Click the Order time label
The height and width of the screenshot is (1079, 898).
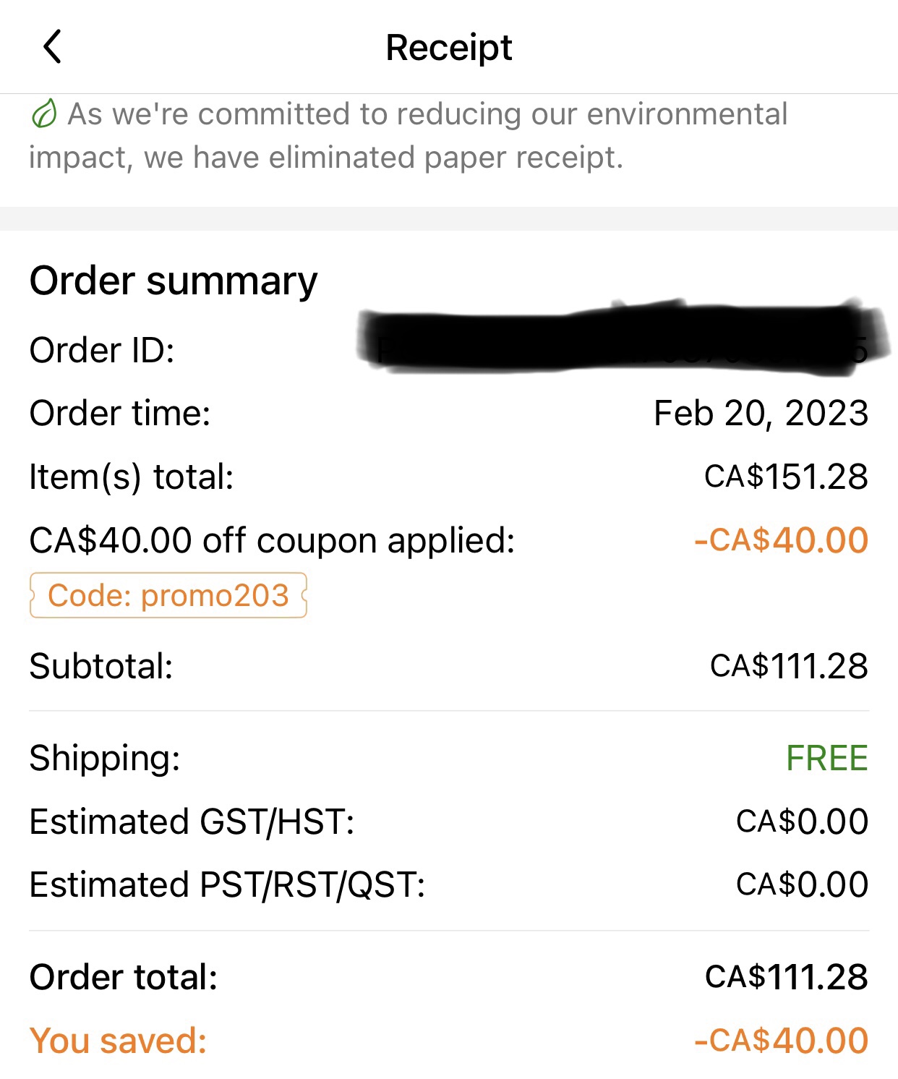pyautogui.click(x=120, y=414)
